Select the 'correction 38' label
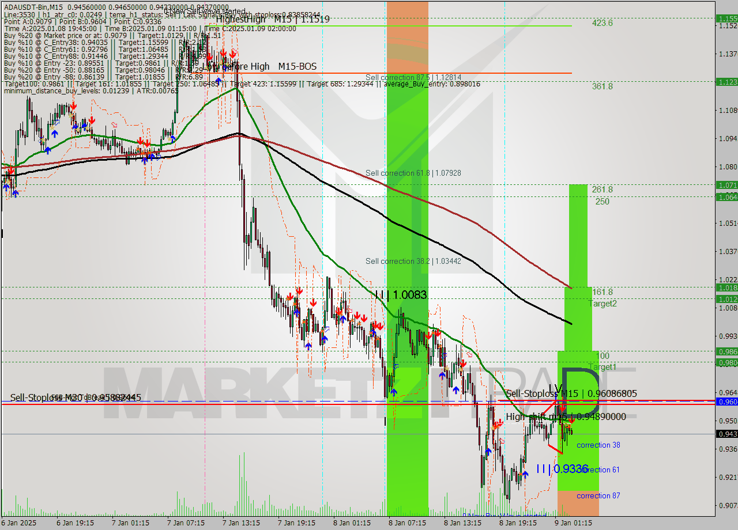The width and height of the screenshot is (738, 530). coord(598,445)
